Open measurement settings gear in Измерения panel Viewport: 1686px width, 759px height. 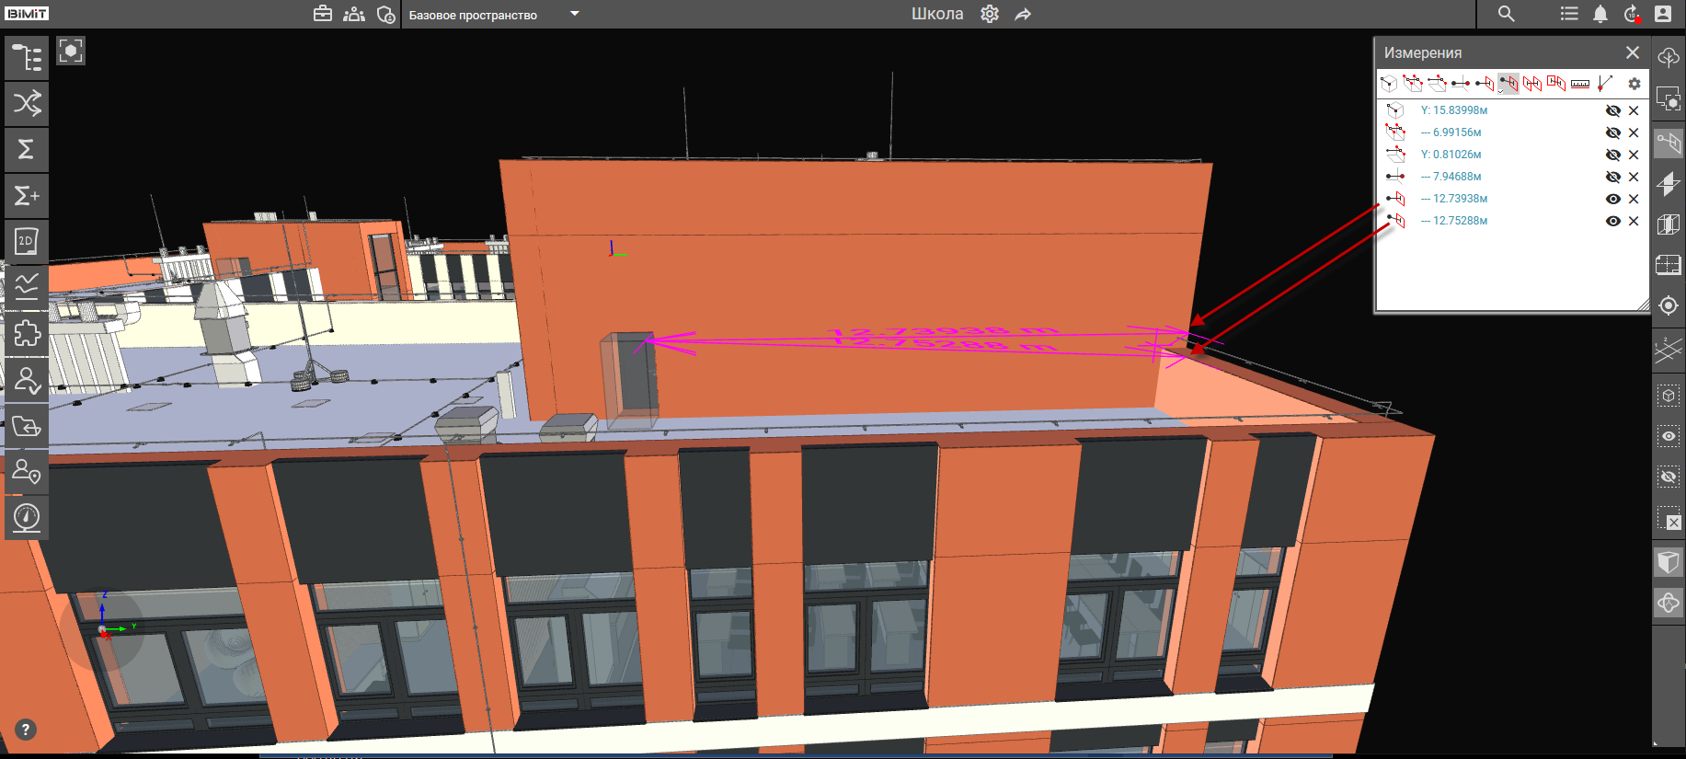(1634, 84)
